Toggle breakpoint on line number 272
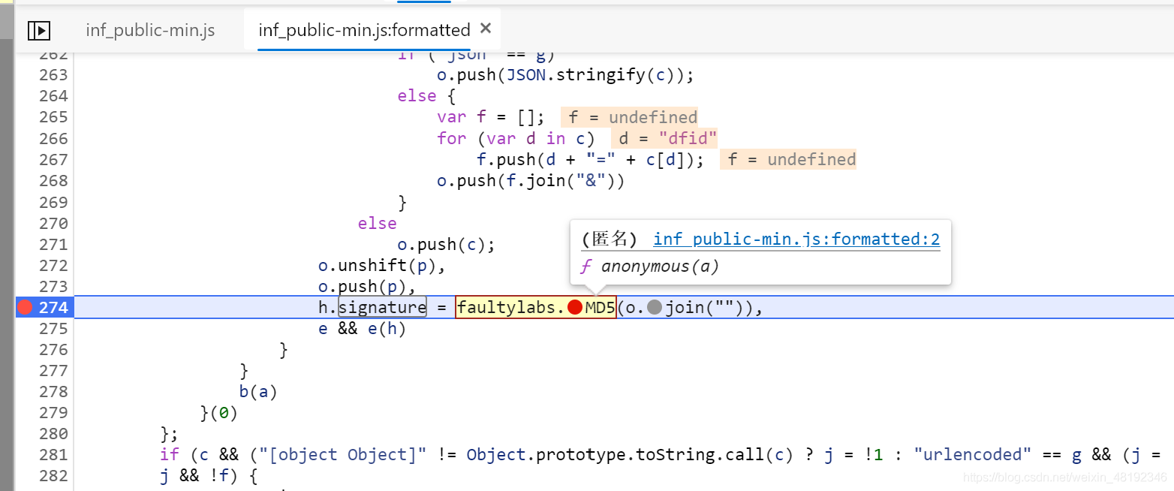The height and width of the screenshot is (491, 1174). pos(53,265)
